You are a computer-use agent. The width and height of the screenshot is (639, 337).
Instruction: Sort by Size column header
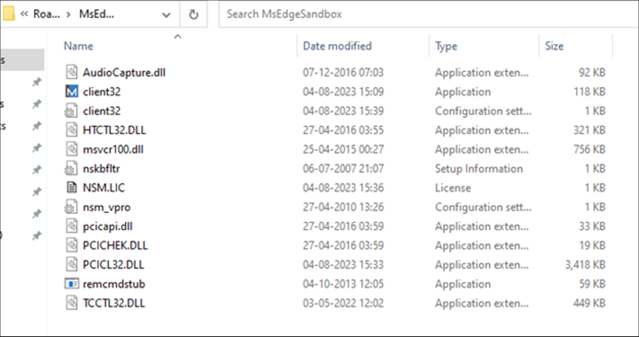[554, 46]
